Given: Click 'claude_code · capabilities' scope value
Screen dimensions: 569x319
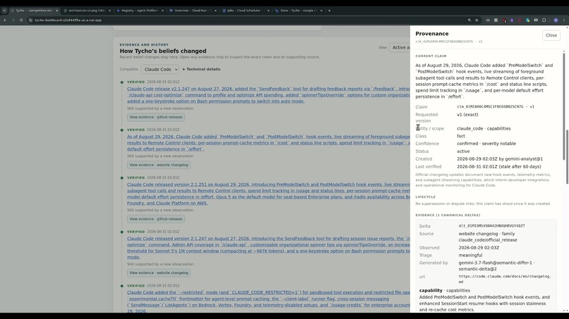Looking at the screenshot, I should [x=484, y=129].
